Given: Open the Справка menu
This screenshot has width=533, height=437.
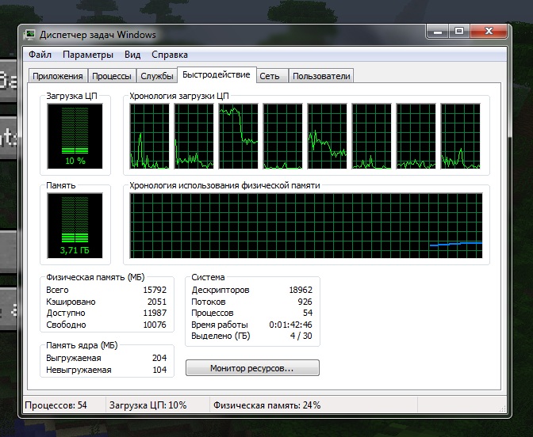Looking at the screenshot, I should point(170,55).
